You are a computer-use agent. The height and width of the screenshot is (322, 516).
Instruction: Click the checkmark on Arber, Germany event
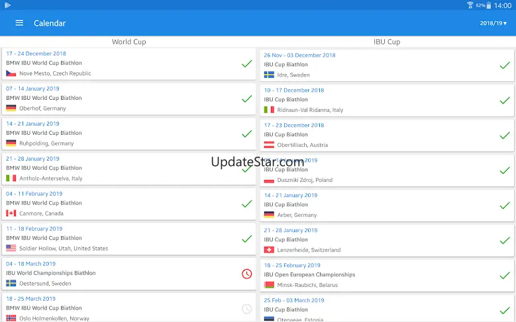(x=505, y=206)
